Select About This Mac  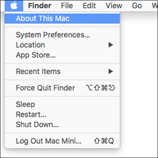62,18
